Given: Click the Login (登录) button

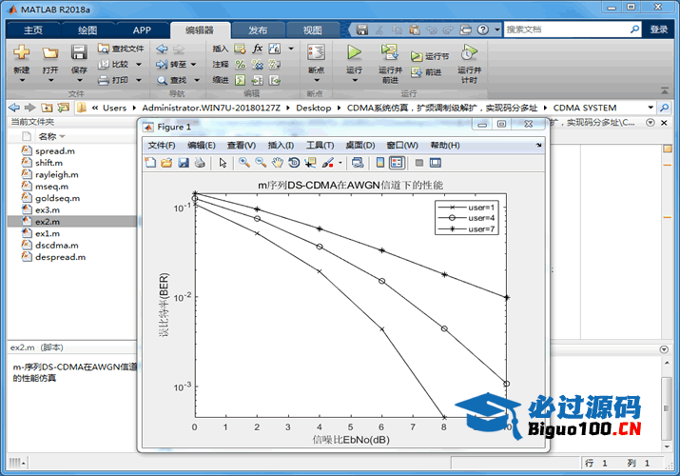Looking at the screenshot, I should click(x=659, y=30).
